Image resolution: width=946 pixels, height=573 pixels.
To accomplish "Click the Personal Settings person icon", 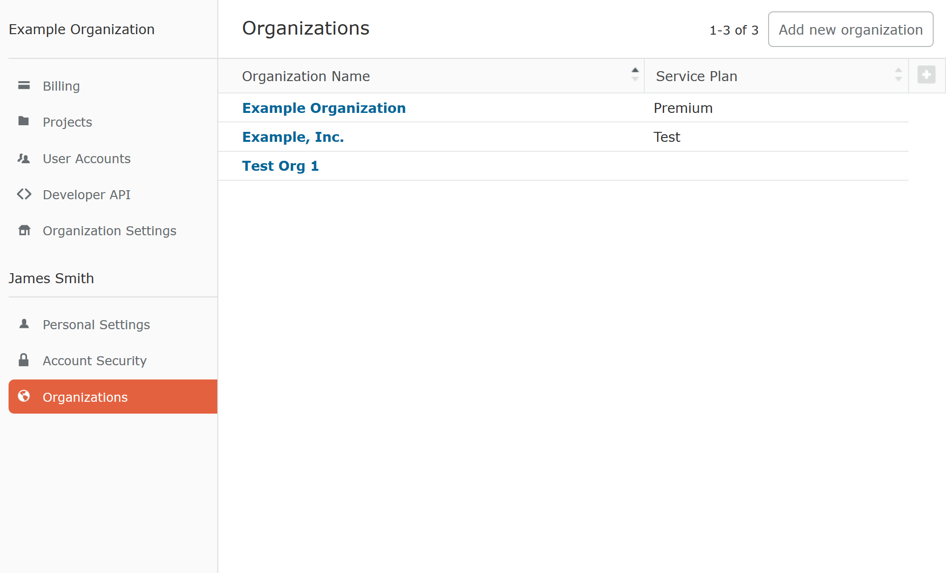I will click(24, 323).
